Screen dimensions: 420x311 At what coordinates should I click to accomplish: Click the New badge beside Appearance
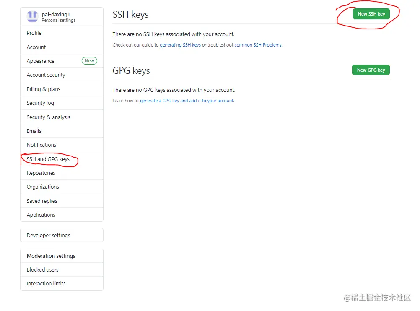(x=89, y=61)
